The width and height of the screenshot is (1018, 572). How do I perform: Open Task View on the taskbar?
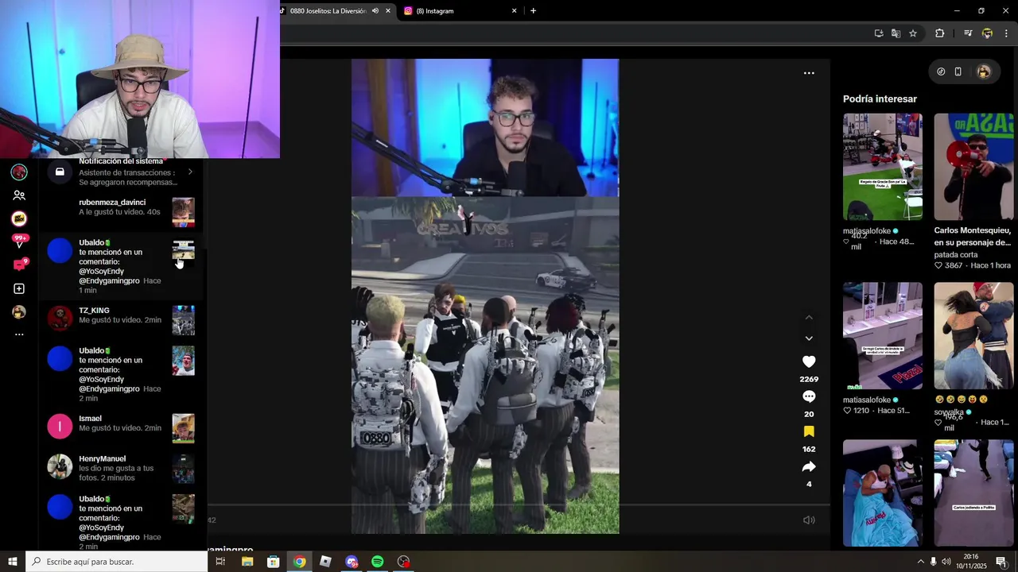pyautogui.click(x=220, y=562)
